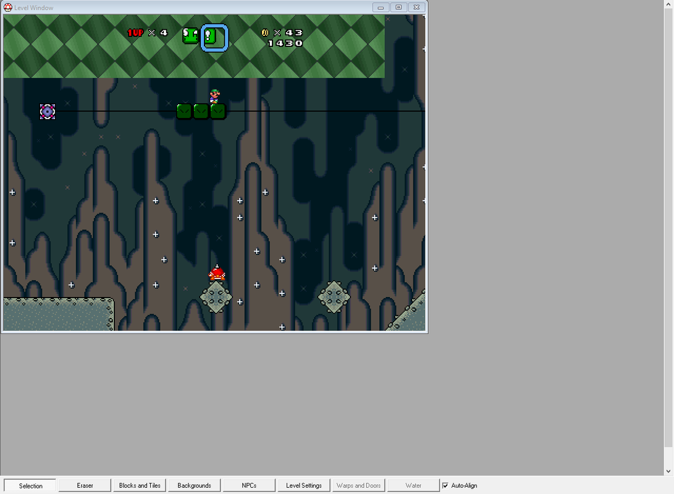The width and height of the screenshot is (674, 494).
Task: Open Level Settings
Action: (304, 485)
